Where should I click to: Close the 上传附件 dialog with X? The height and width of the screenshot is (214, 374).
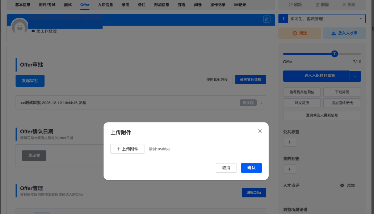[260, 131]
